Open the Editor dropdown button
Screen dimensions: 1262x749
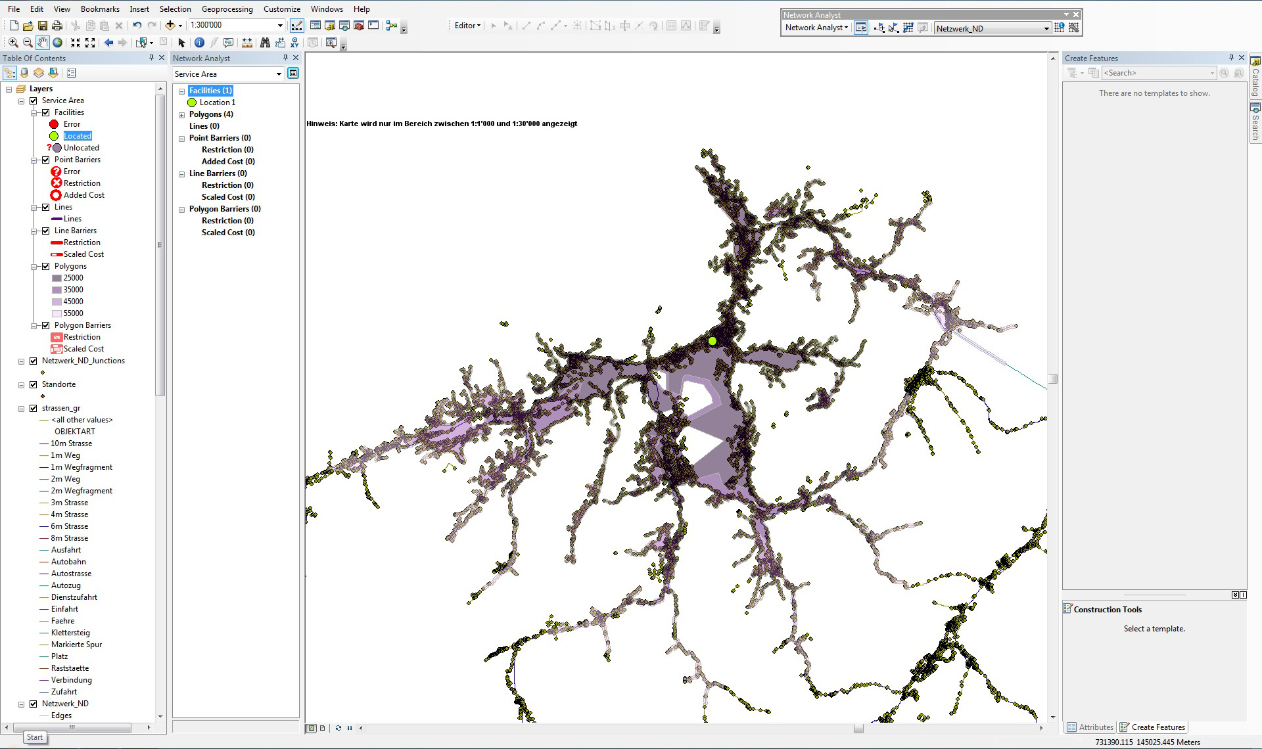pos(467,26)
